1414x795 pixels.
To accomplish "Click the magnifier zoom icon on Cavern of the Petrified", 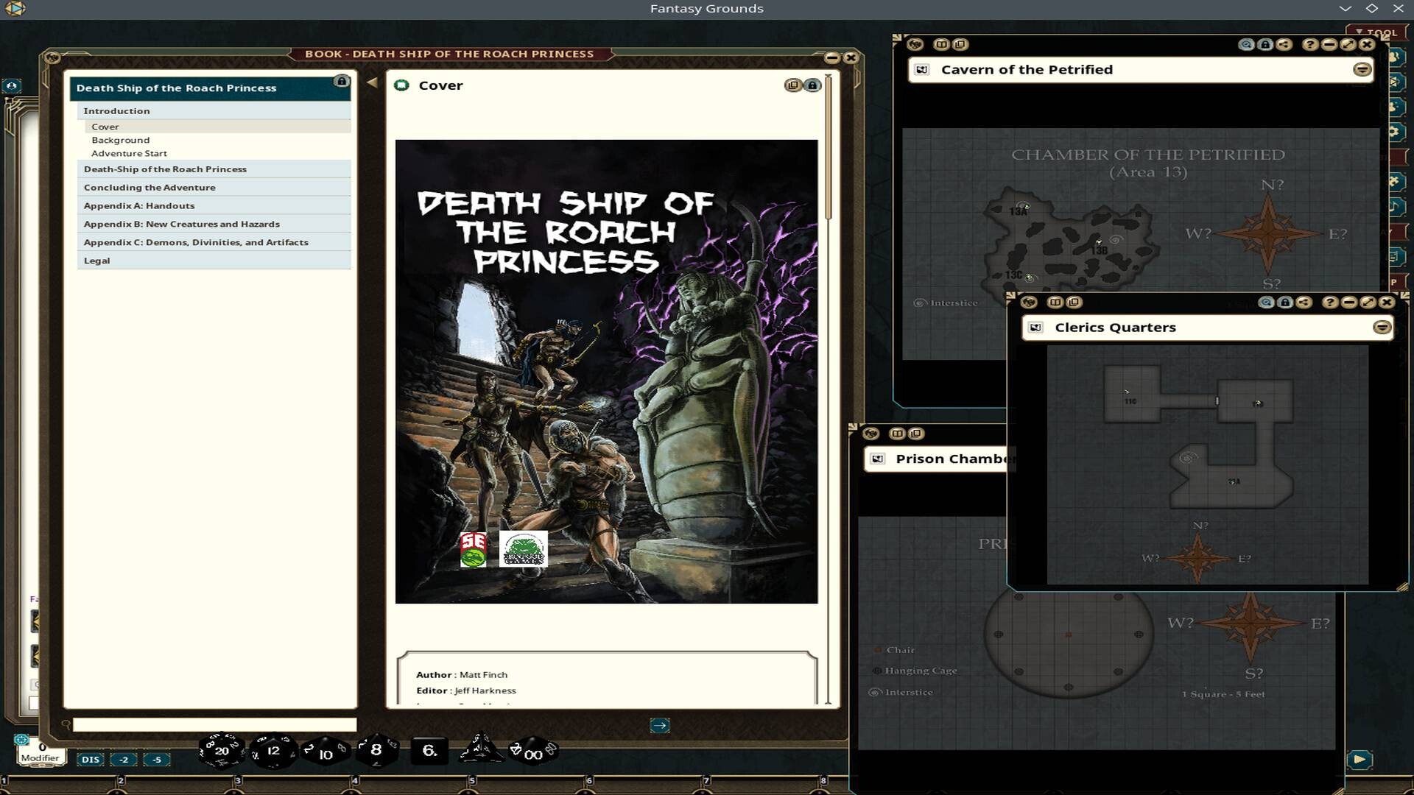I will coord(1245,45).
